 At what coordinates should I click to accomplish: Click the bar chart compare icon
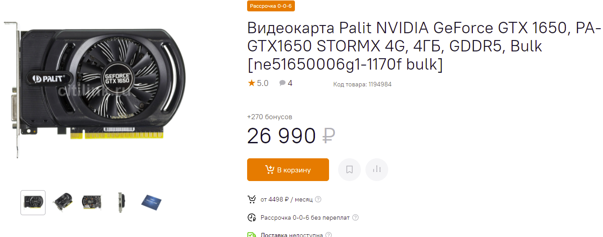(x=376, y=170)
